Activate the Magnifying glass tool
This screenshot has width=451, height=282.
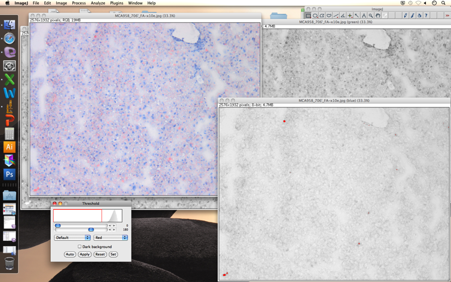pyautogui.click(x=371, y=16)
